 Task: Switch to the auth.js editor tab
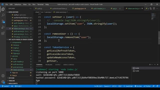point(39,8)
